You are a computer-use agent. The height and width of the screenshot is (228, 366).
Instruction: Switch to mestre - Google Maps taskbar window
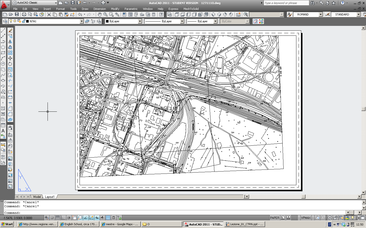120,224
